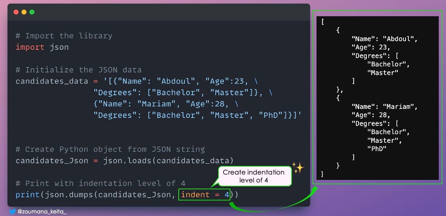Click the green maximize dot in the code window
Image resolution: width=446 pixels, height=216 pixels.
[32, 12]
